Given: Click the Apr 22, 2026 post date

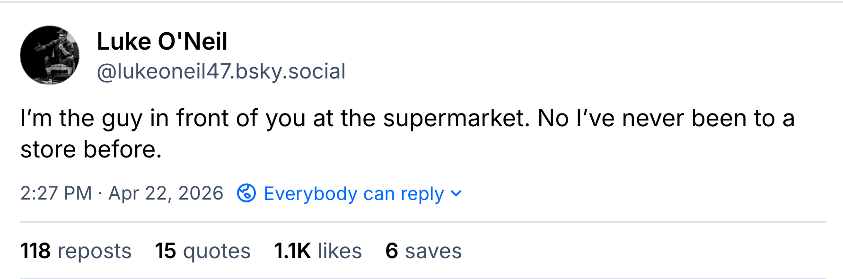Looking at the screenshot, I should [166, 193].
